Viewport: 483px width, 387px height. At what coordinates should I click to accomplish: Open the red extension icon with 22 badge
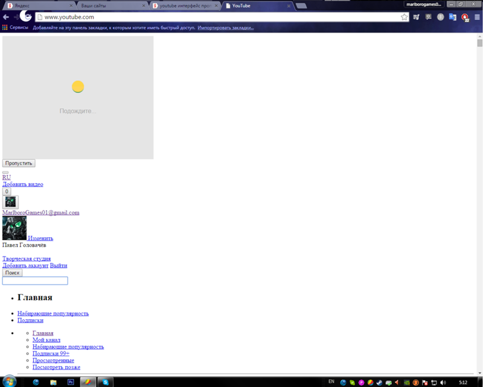tap(465, 18)
